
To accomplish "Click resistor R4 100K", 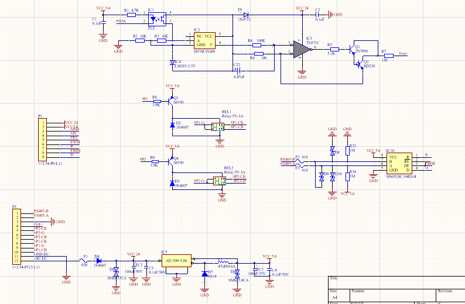I will click(x=257, y=45).
